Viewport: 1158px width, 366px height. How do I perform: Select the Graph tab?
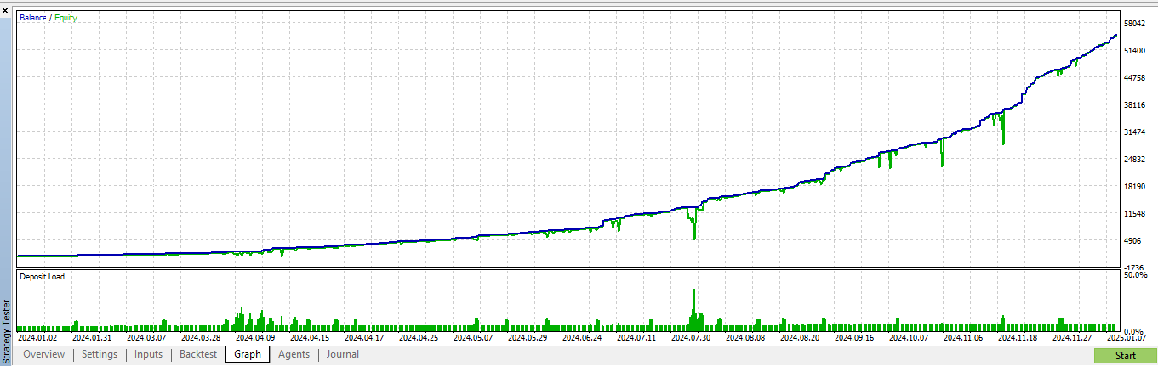click(x=248, y=354)
